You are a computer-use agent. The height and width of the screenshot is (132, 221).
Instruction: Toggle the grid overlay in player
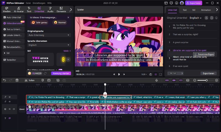tap(156, 74)
